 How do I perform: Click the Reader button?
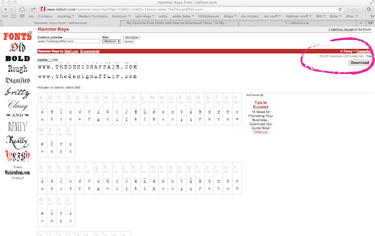(x=353, y=9)
